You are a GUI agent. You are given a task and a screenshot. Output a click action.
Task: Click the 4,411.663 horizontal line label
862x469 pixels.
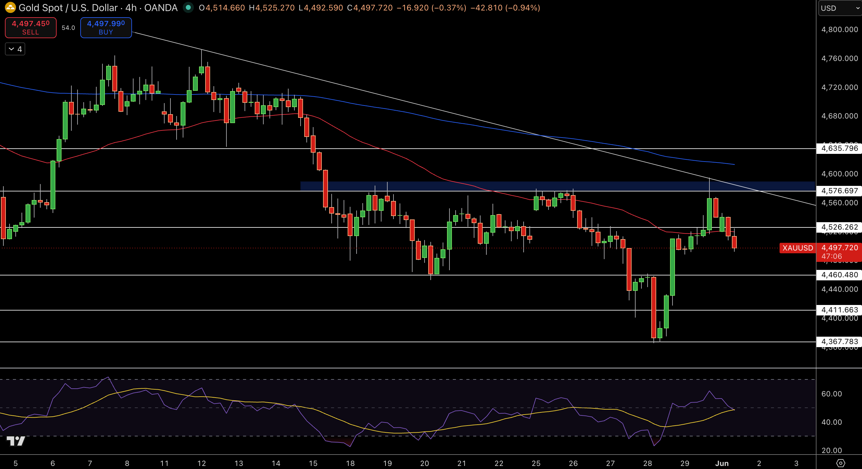click(x=839, y=310)
